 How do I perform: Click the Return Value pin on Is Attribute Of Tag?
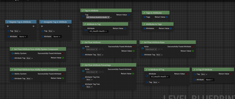(x=186, y=74)
